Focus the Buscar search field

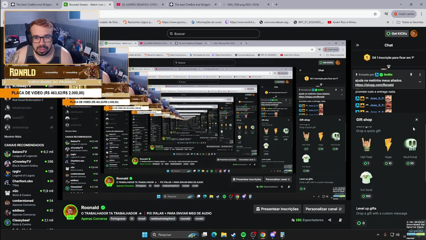point(213,34)
